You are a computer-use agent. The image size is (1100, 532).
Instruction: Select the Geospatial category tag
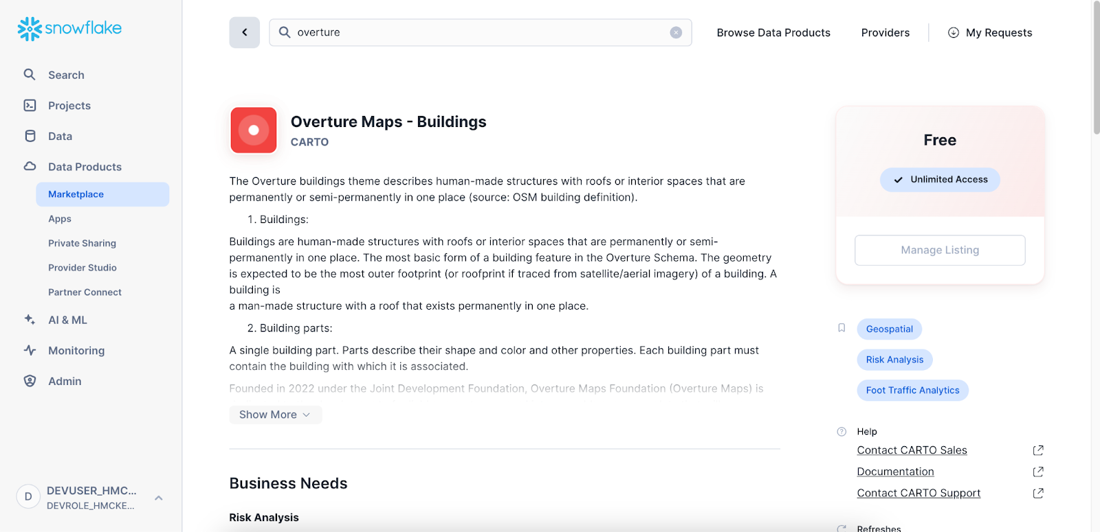pos(889,329)
